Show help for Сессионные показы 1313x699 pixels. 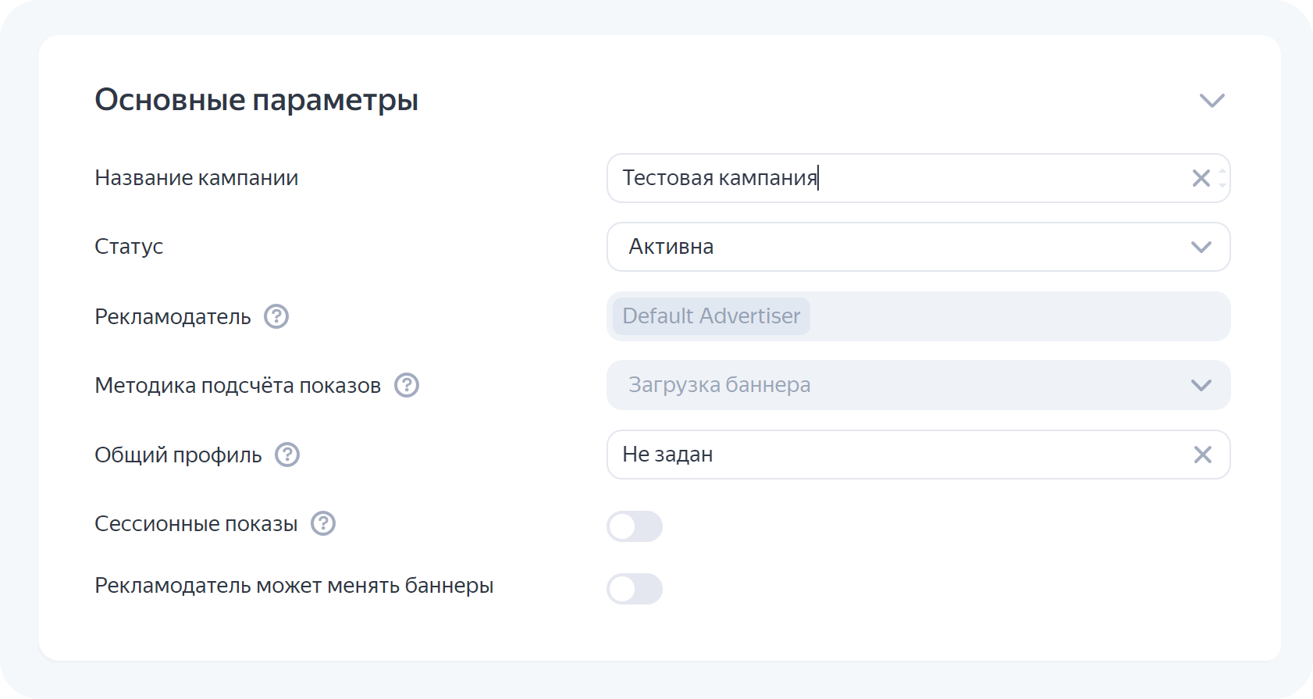323,523
